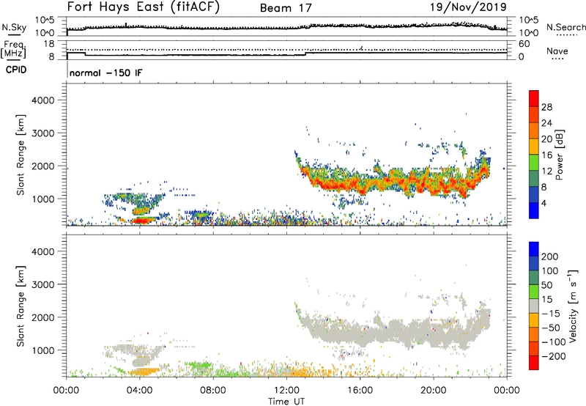Click the '3000' tick on the power panel

pyautogui.click(x=43, y=133)
